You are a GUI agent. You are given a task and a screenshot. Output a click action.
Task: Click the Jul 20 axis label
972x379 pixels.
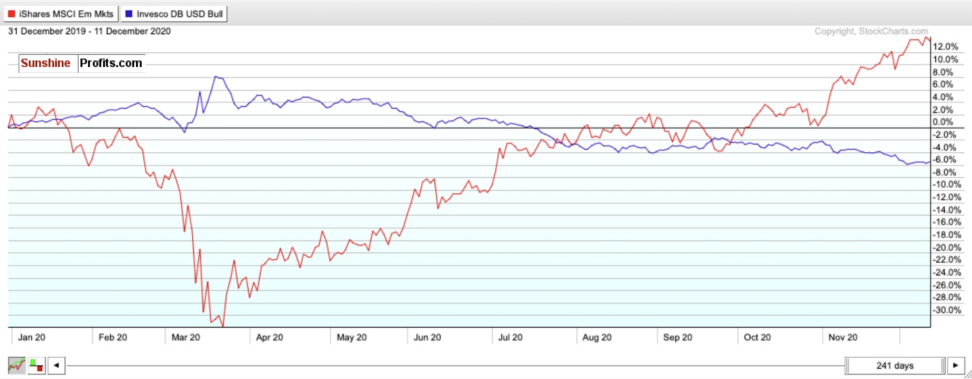coord(510,337)
